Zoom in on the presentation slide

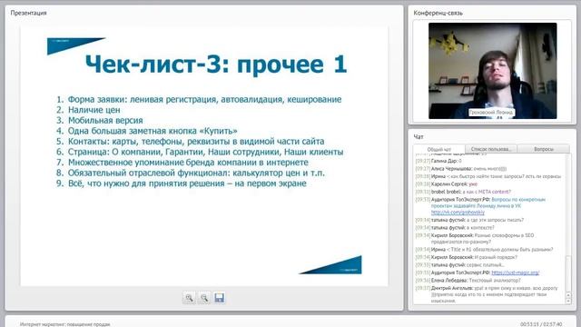tap(189, 298)
